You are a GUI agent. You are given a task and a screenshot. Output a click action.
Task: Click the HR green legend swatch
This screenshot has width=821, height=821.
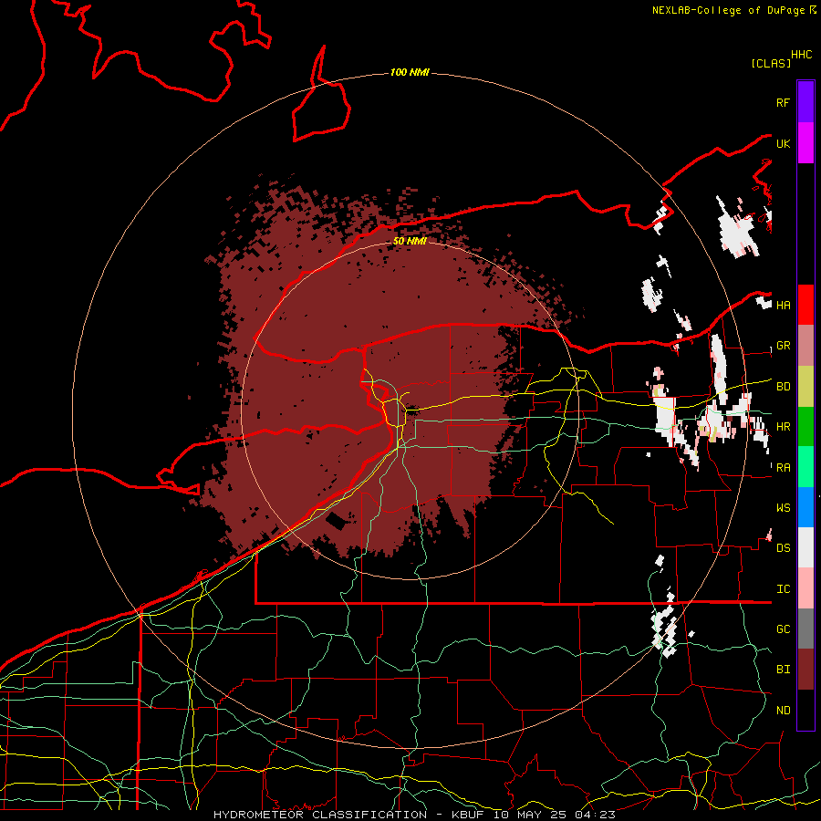point(805,427)
